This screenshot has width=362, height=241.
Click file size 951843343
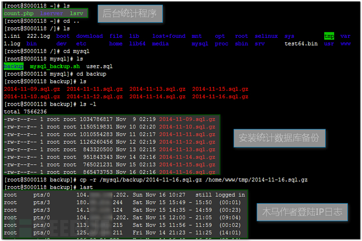click(98, 157)
